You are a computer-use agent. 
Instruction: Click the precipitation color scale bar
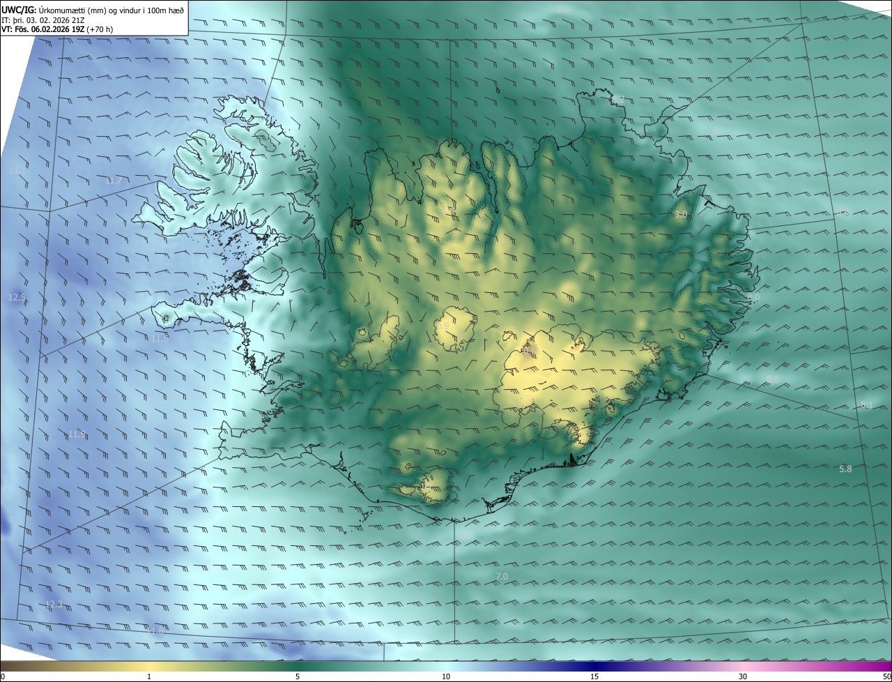pyautogui.click(x=446, y=666)
